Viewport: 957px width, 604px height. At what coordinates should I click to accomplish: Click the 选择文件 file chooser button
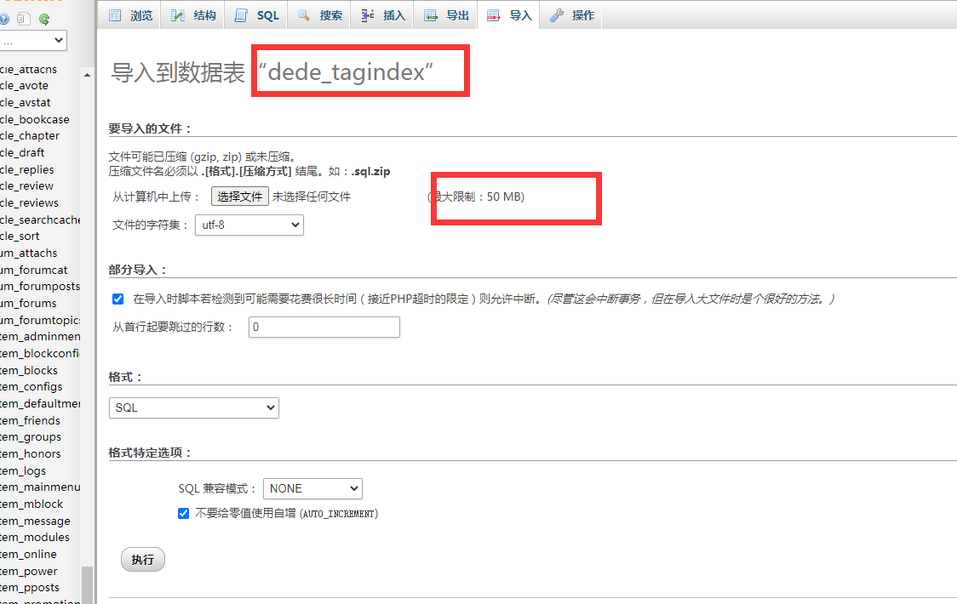tap(239, 196)
